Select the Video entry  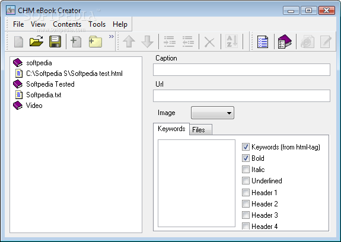[34, 106]
